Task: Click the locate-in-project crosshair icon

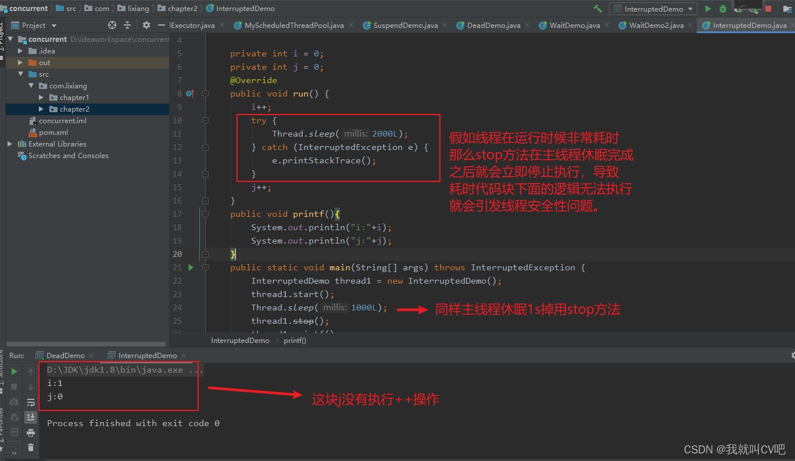Action: coord(112,25)
